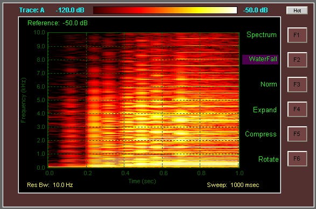Click the Trace: A label
Screen dimensions: 316x209
click(x=32, y=10)
